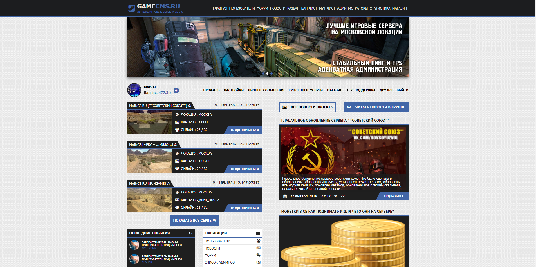
Task: Connect to the Советский Союз server
Action: (244, 130)
